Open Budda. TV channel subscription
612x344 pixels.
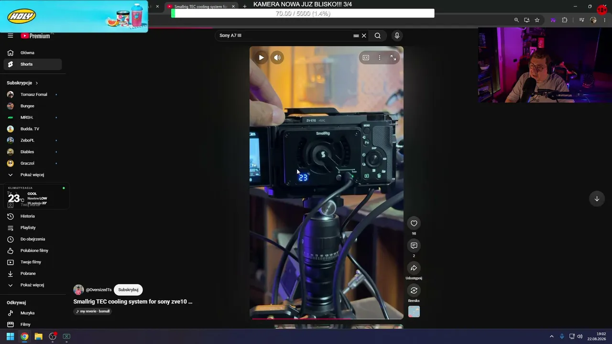click(33, 129)
